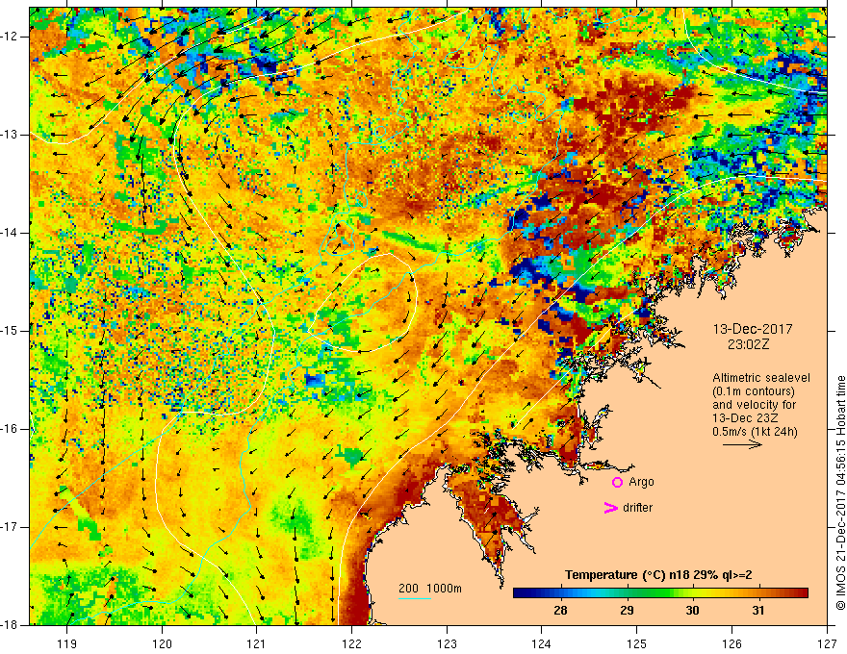
Task: Click the '0.5m/s (1kt 24h)' velocity label
Action: click(755, 431)
